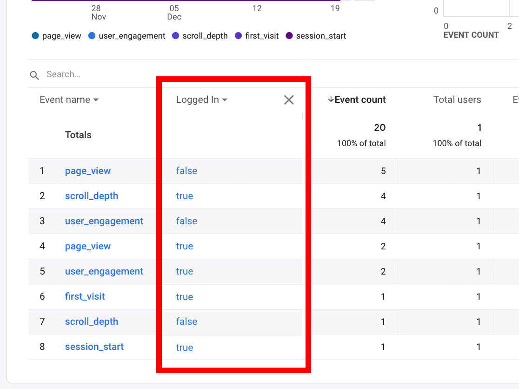Viewport: 519px width, 389px height.
Task: Open session_start event link
Action: 94,347
